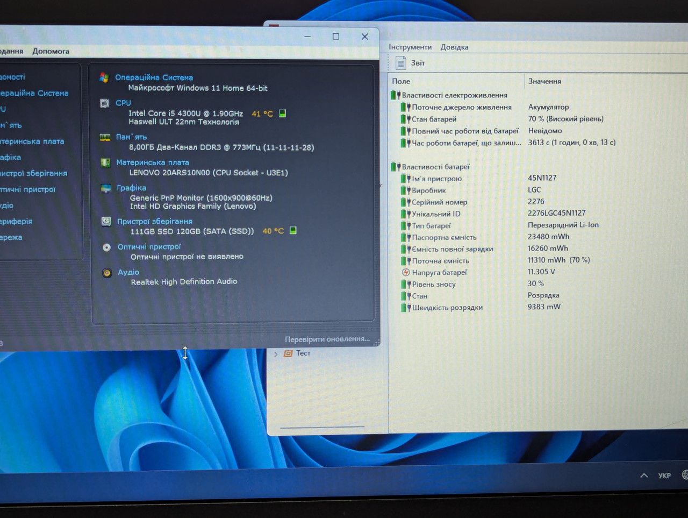Open the Графіка heading link in summary
This screenshot has height=518, width=688.
tap(131, 188)
